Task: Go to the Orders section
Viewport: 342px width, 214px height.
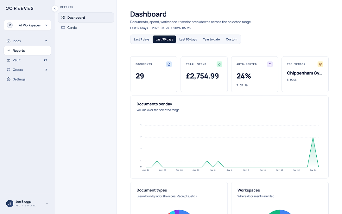Action: (x=28, y=70)
